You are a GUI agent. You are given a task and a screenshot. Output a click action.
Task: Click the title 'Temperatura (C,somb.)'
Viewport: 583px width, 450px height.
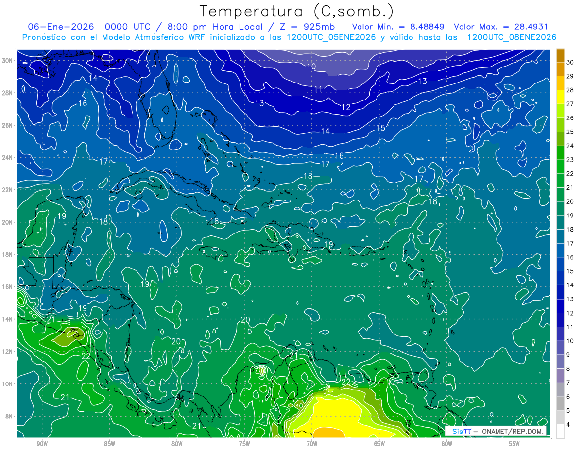tap(297, 11)
